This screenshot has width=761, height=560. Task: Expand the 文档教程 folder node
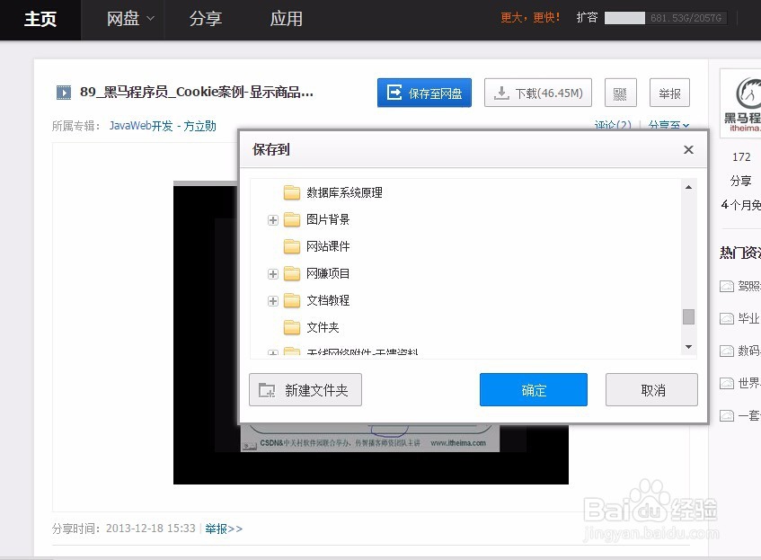coord(272,300)
